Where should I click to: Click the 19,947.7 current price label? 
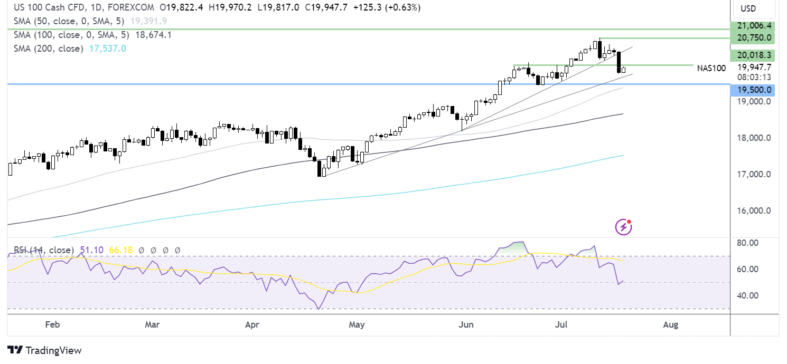[754, 67]
